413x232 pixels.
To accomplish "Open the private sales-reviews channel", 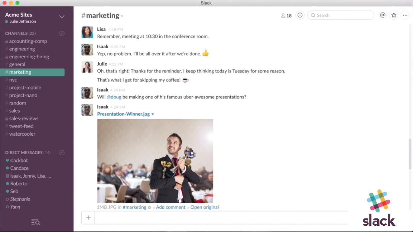I will pyautogui.click(x=24, y=118).
